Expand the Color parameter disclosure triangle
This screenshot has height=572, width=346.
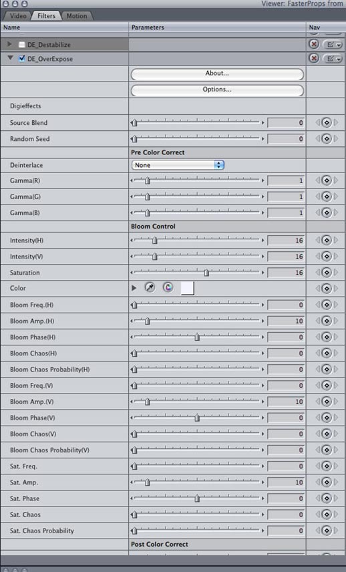[134, 288]
